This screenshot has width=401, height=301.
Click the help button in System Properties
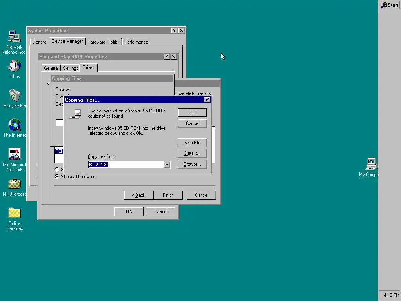click(174, 31)
